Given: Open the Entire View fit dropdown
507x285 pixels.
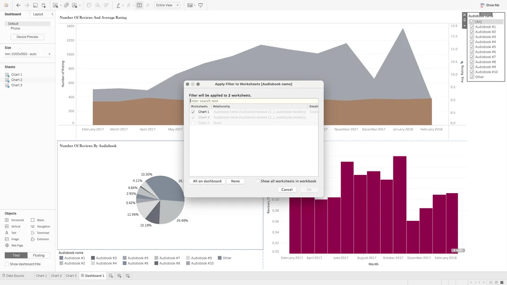Looking at the screenshot, I should tap(167, 5).
